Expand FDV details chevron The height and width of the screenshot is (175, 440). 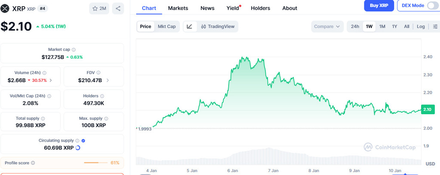pos(107,80)
